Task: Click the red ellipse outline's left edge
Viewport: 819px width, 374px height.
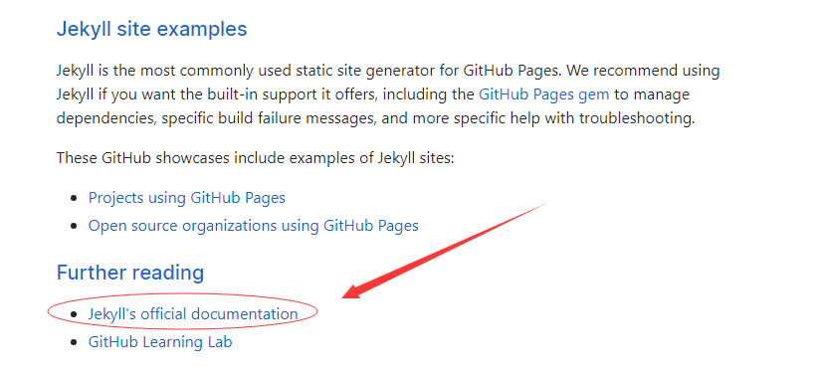Action: [48, 312]
